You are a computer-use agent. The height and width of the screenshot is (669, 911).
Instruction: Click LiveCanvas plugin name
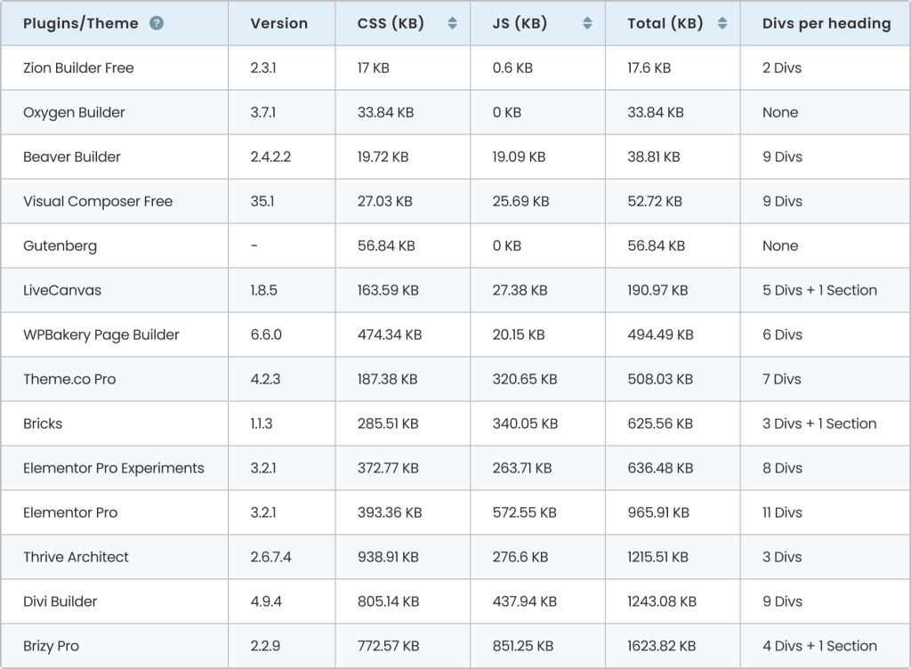pyautogui.click(x=62, y=290)
